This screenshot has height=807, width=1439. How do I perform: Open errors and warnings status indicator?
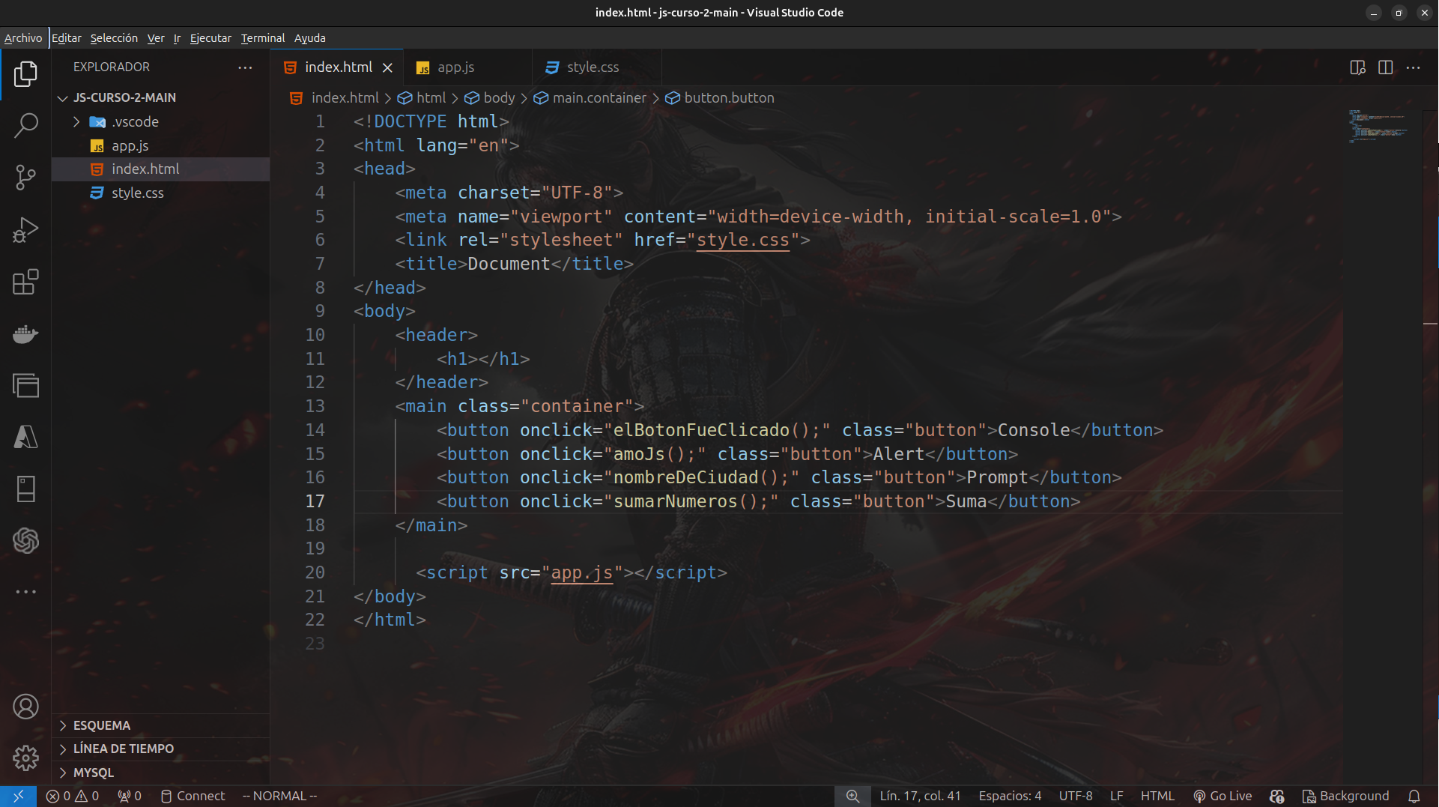point(73,796)
